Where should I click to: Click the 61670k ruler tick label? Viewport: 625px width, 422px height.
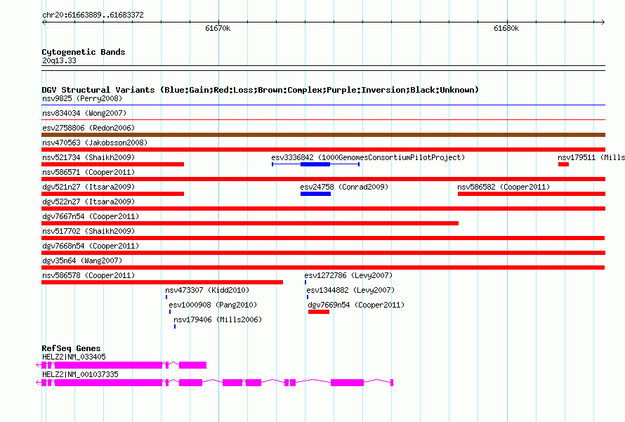click(x=218, y=28)
